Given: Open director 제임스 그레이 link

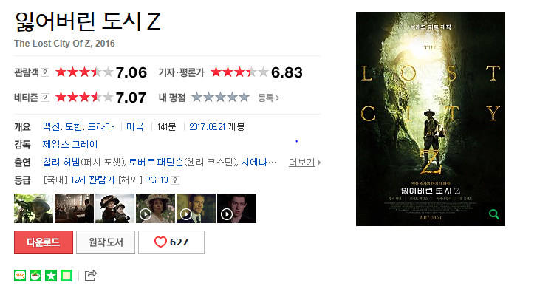Looking at the screenshot, I should tap(70, 145).
